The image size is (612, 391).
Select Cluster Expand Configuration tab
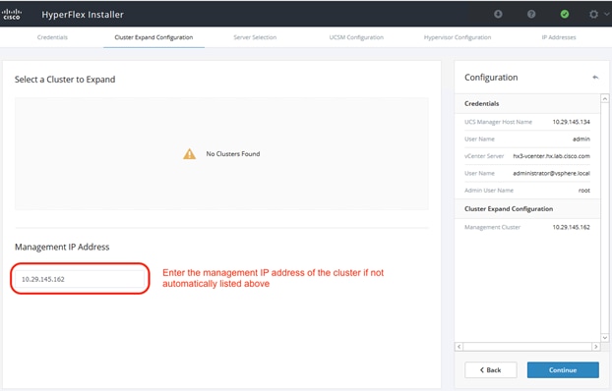(153, 37)
